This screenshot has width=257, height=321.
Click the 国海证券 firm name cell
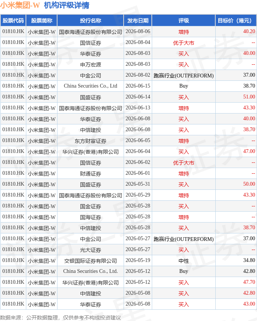click(x=91, y=217)
